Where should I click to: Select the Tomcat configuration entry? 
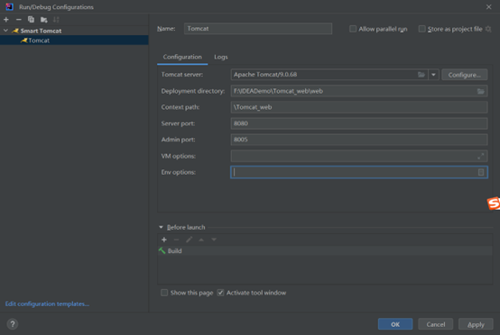(74, 41)
